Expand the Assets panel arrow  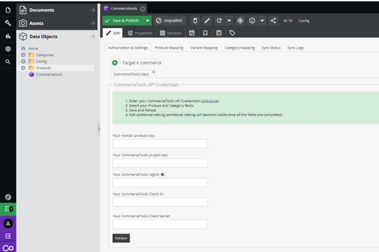pos(92,23)
